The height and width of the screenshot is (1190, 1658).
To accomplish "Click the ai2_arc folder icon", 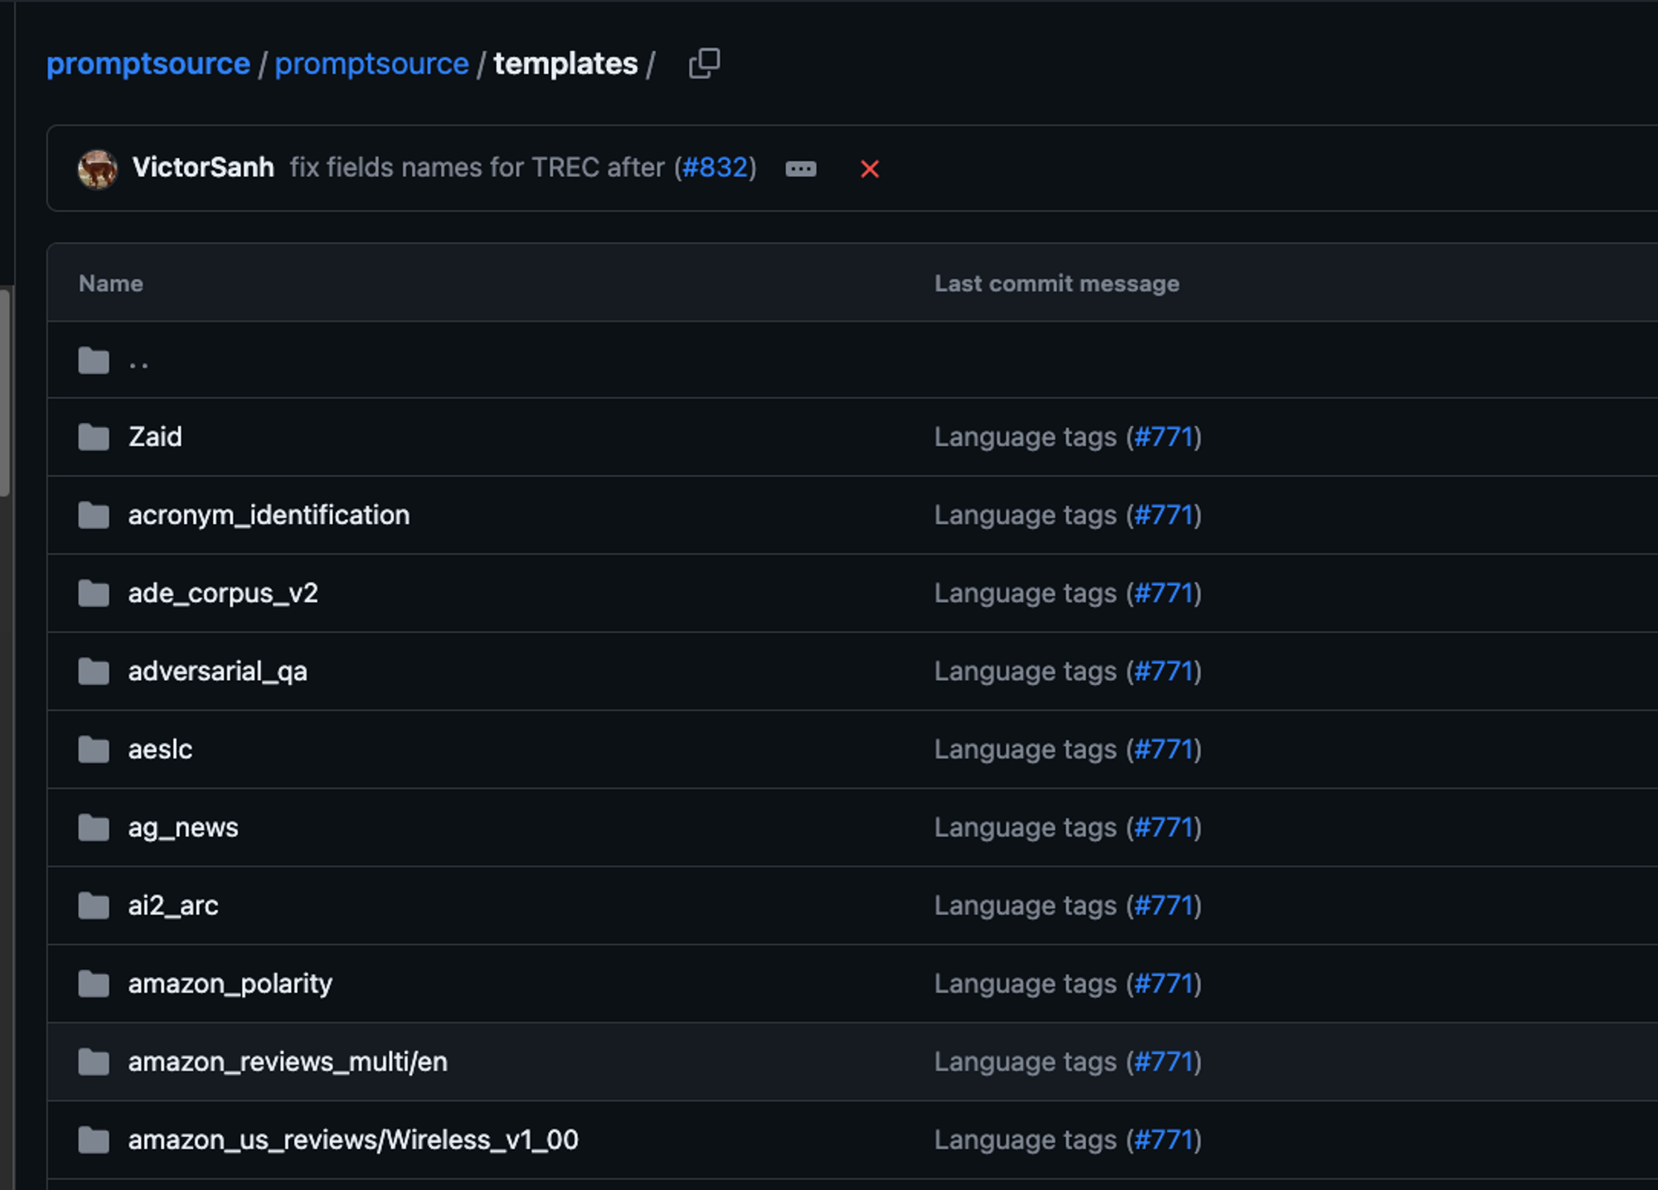I will (94, 906).
